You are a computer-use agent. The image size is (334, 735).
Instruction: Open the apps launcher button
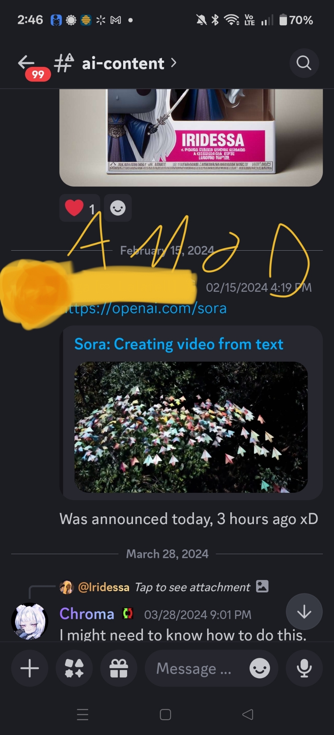(74, 668)
